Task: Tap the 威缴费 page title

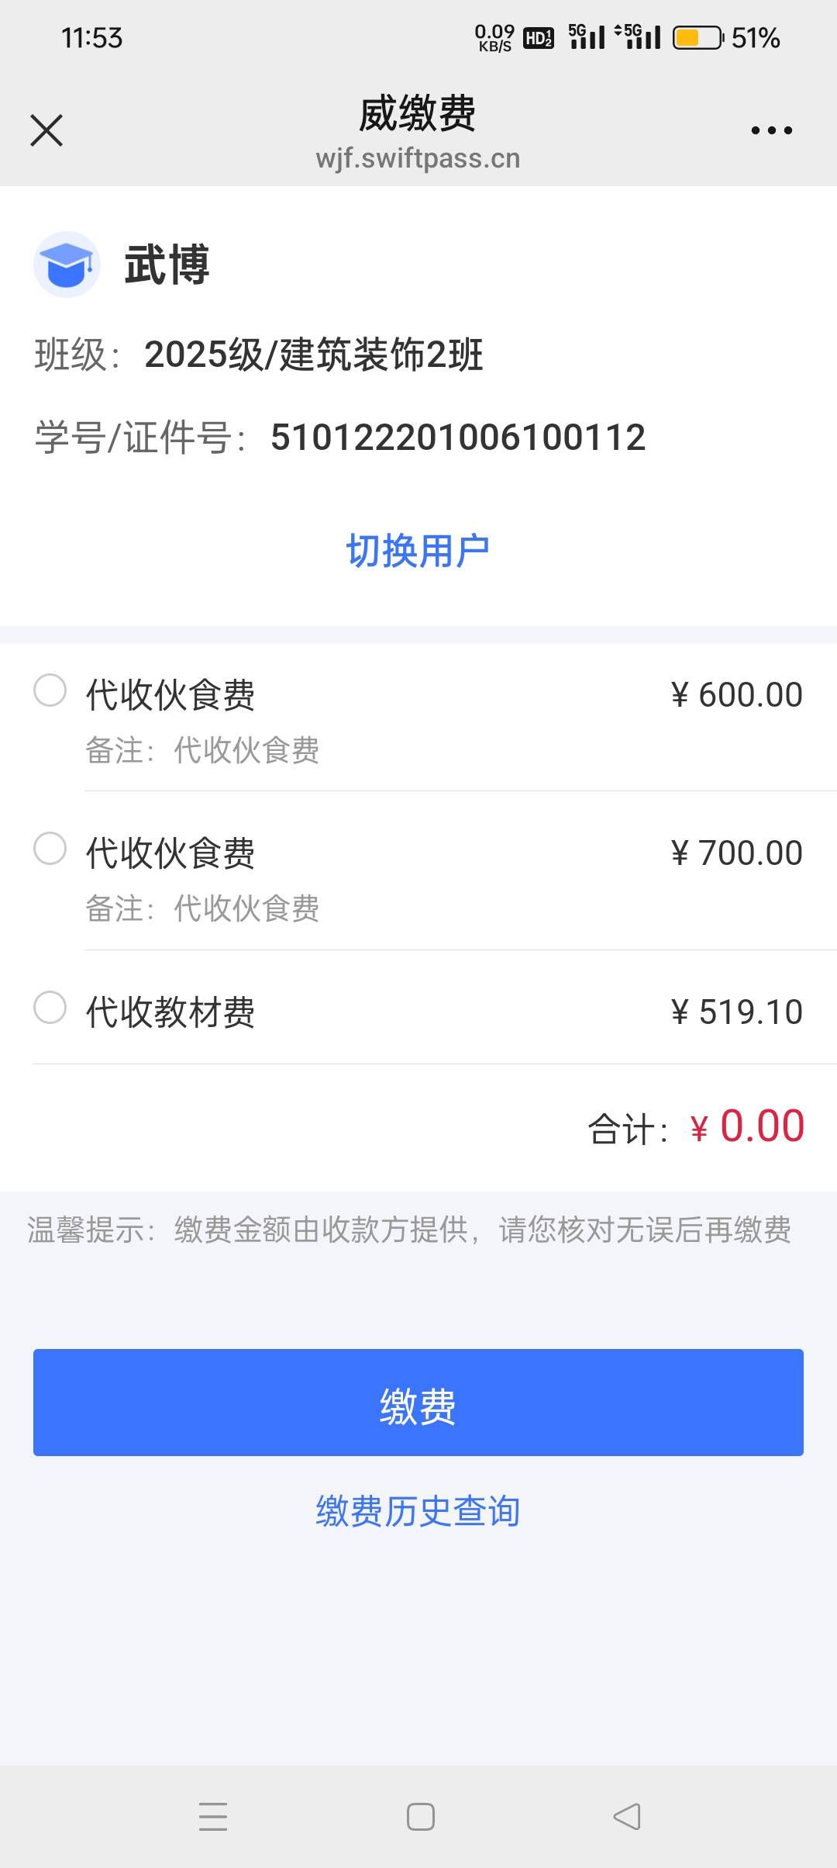Action: point(418,113)
